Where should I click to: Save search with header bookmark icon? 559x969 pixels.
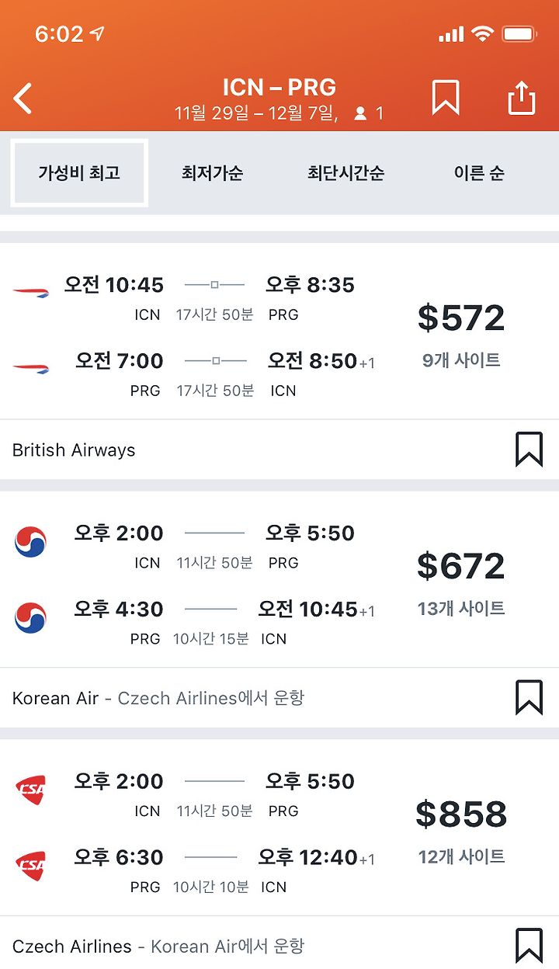(446, 98)
